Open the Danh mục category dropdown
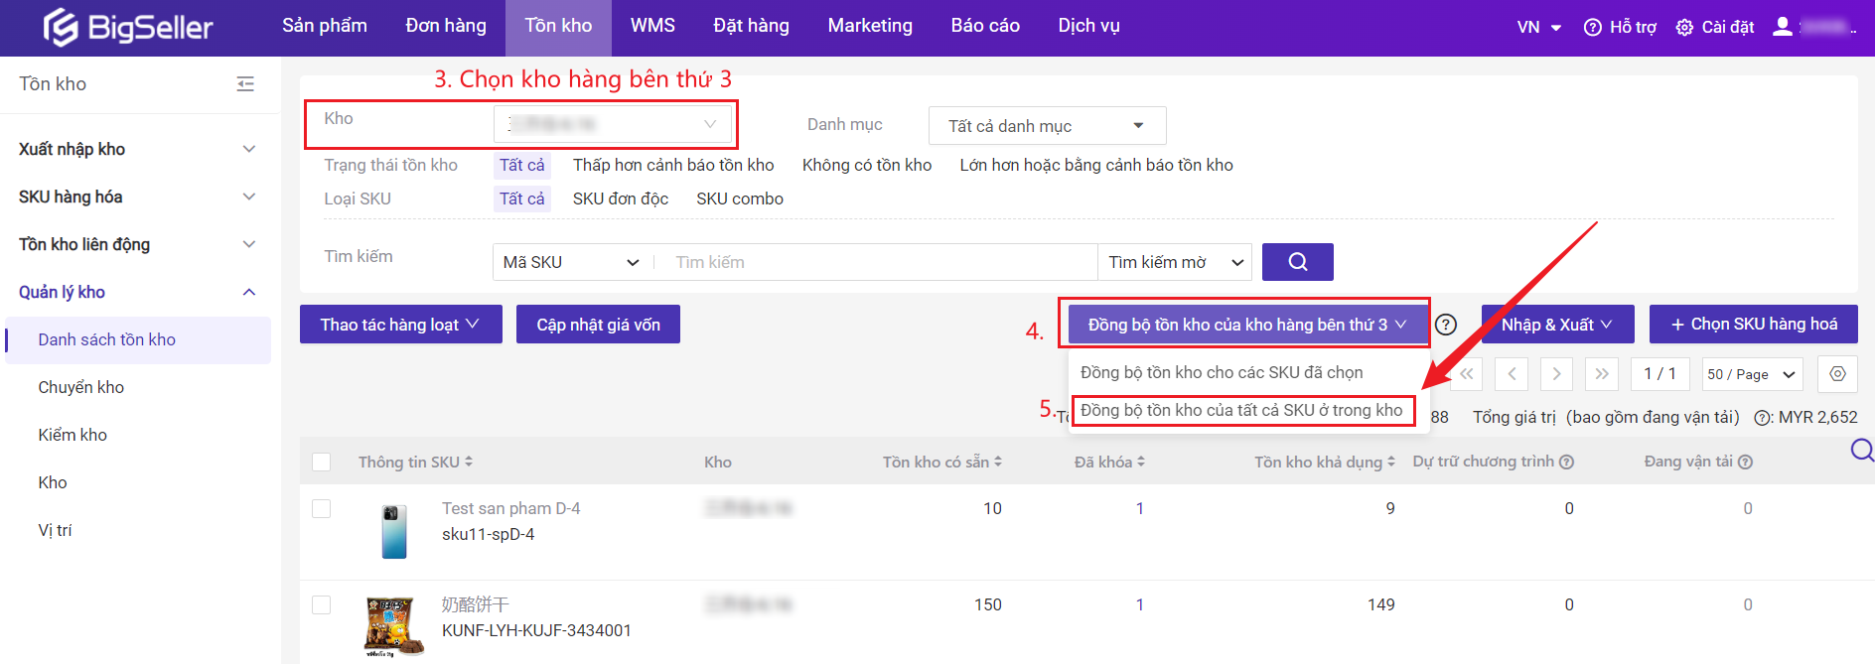The height and width of the screenshot is (664, 1875). (x=1047, y=126)
